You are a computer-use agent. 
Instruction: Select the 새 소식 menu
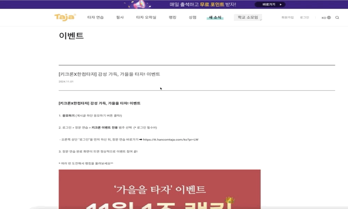pos(215,17)
